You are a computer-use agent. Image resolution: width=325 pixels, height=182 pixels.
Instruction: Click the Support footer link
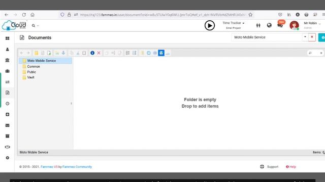pyautogui.click(x=270, y=167)
